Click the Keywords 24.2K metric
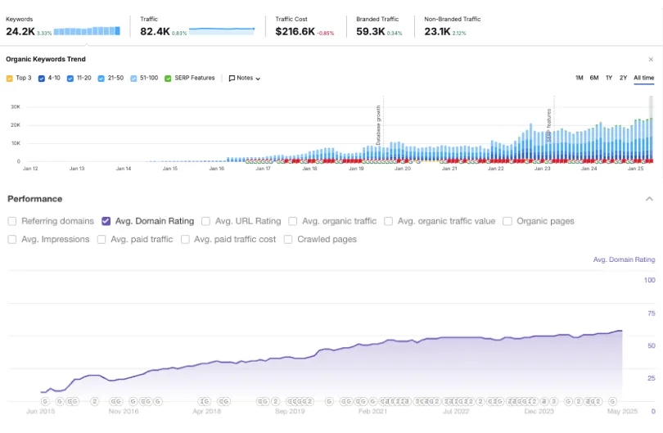663x433 pixels. (x=20, y=32)
